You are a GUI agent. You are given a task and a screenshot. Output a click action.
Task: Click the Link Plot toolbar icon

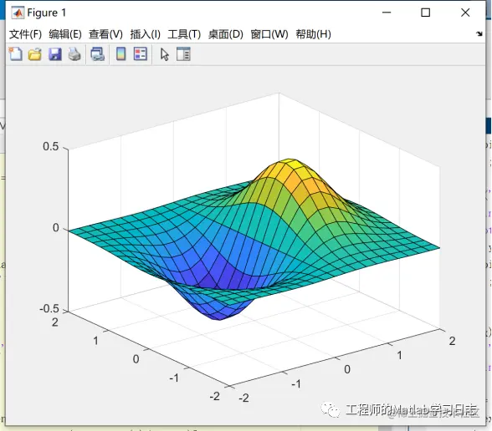[98, 54]
